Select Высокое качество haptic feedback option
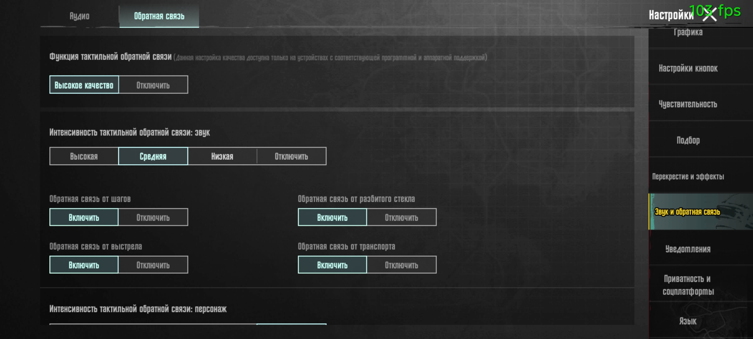Image resolution: width=753 pixels, height=339 pixels. [84, 85]
